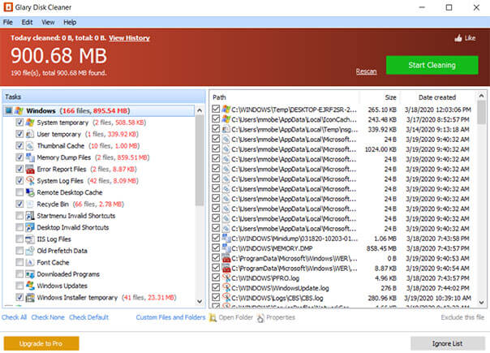This screenshot has width=490, height=353.
Task: Open the File menu
Action: coord(8,22)
